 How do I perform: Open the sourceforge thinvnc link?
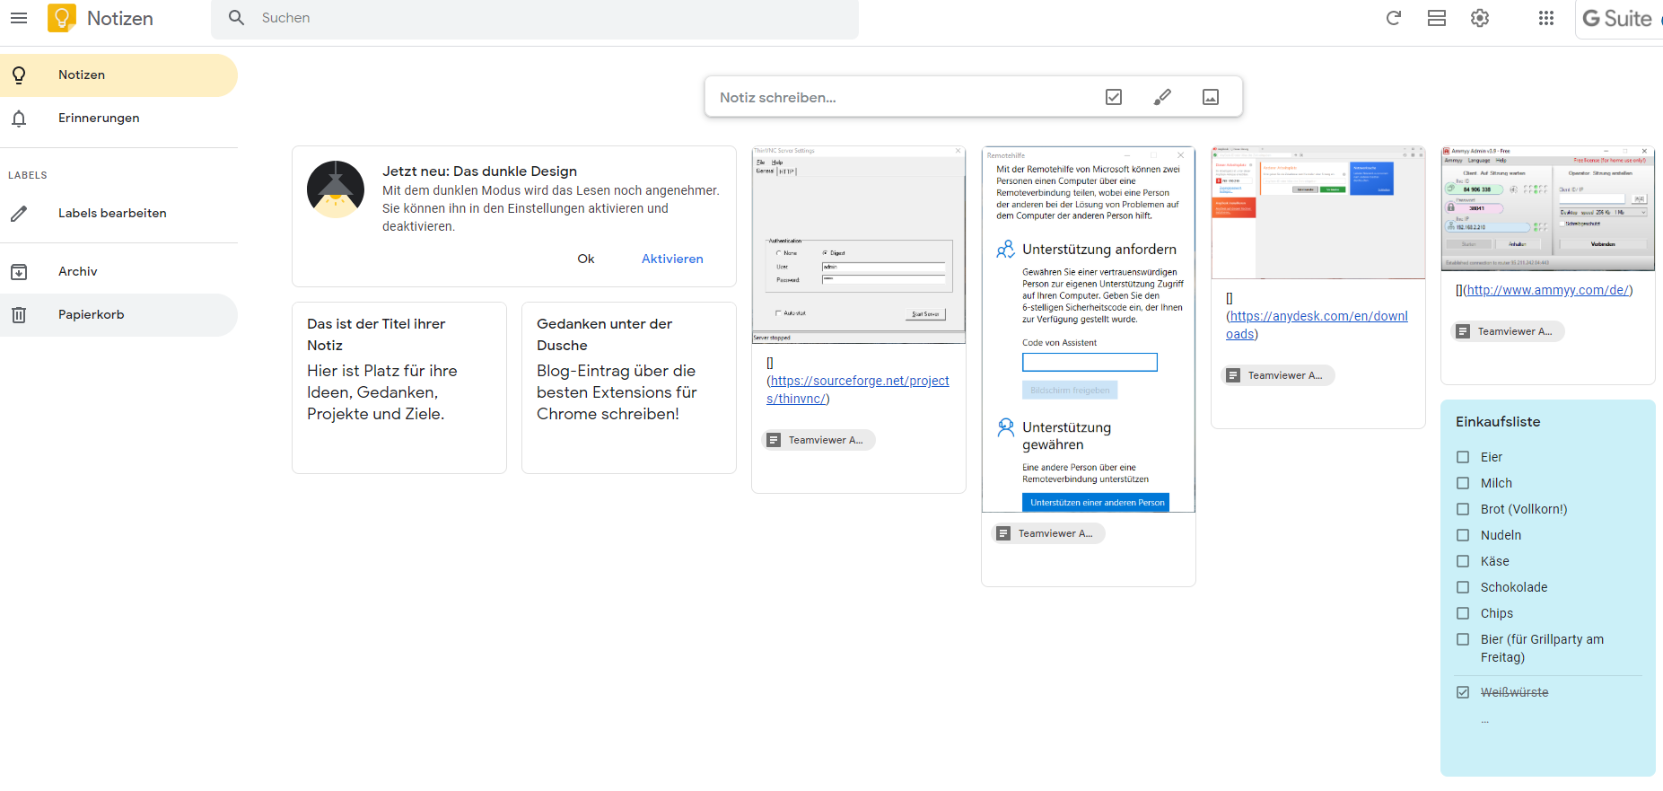tap(859, 390)
